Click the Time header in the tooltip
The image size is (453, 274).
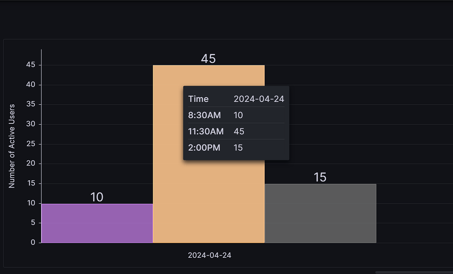pos(198,99)
